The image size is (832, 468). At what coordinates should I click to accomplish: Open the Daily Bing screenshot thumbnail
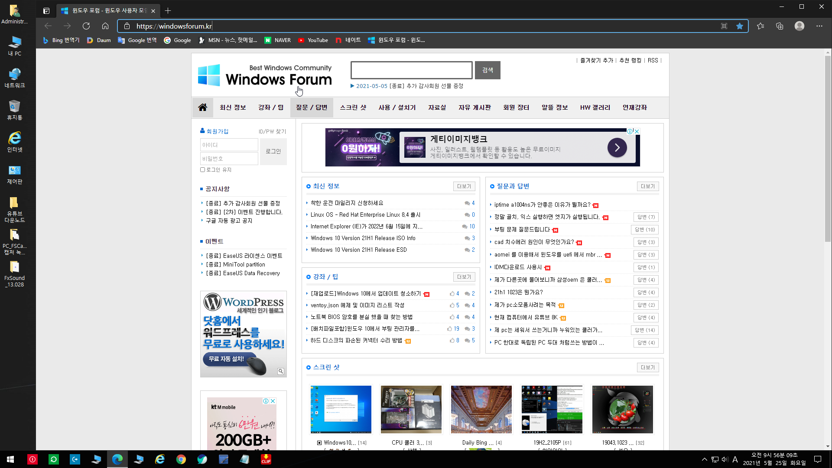481,409
